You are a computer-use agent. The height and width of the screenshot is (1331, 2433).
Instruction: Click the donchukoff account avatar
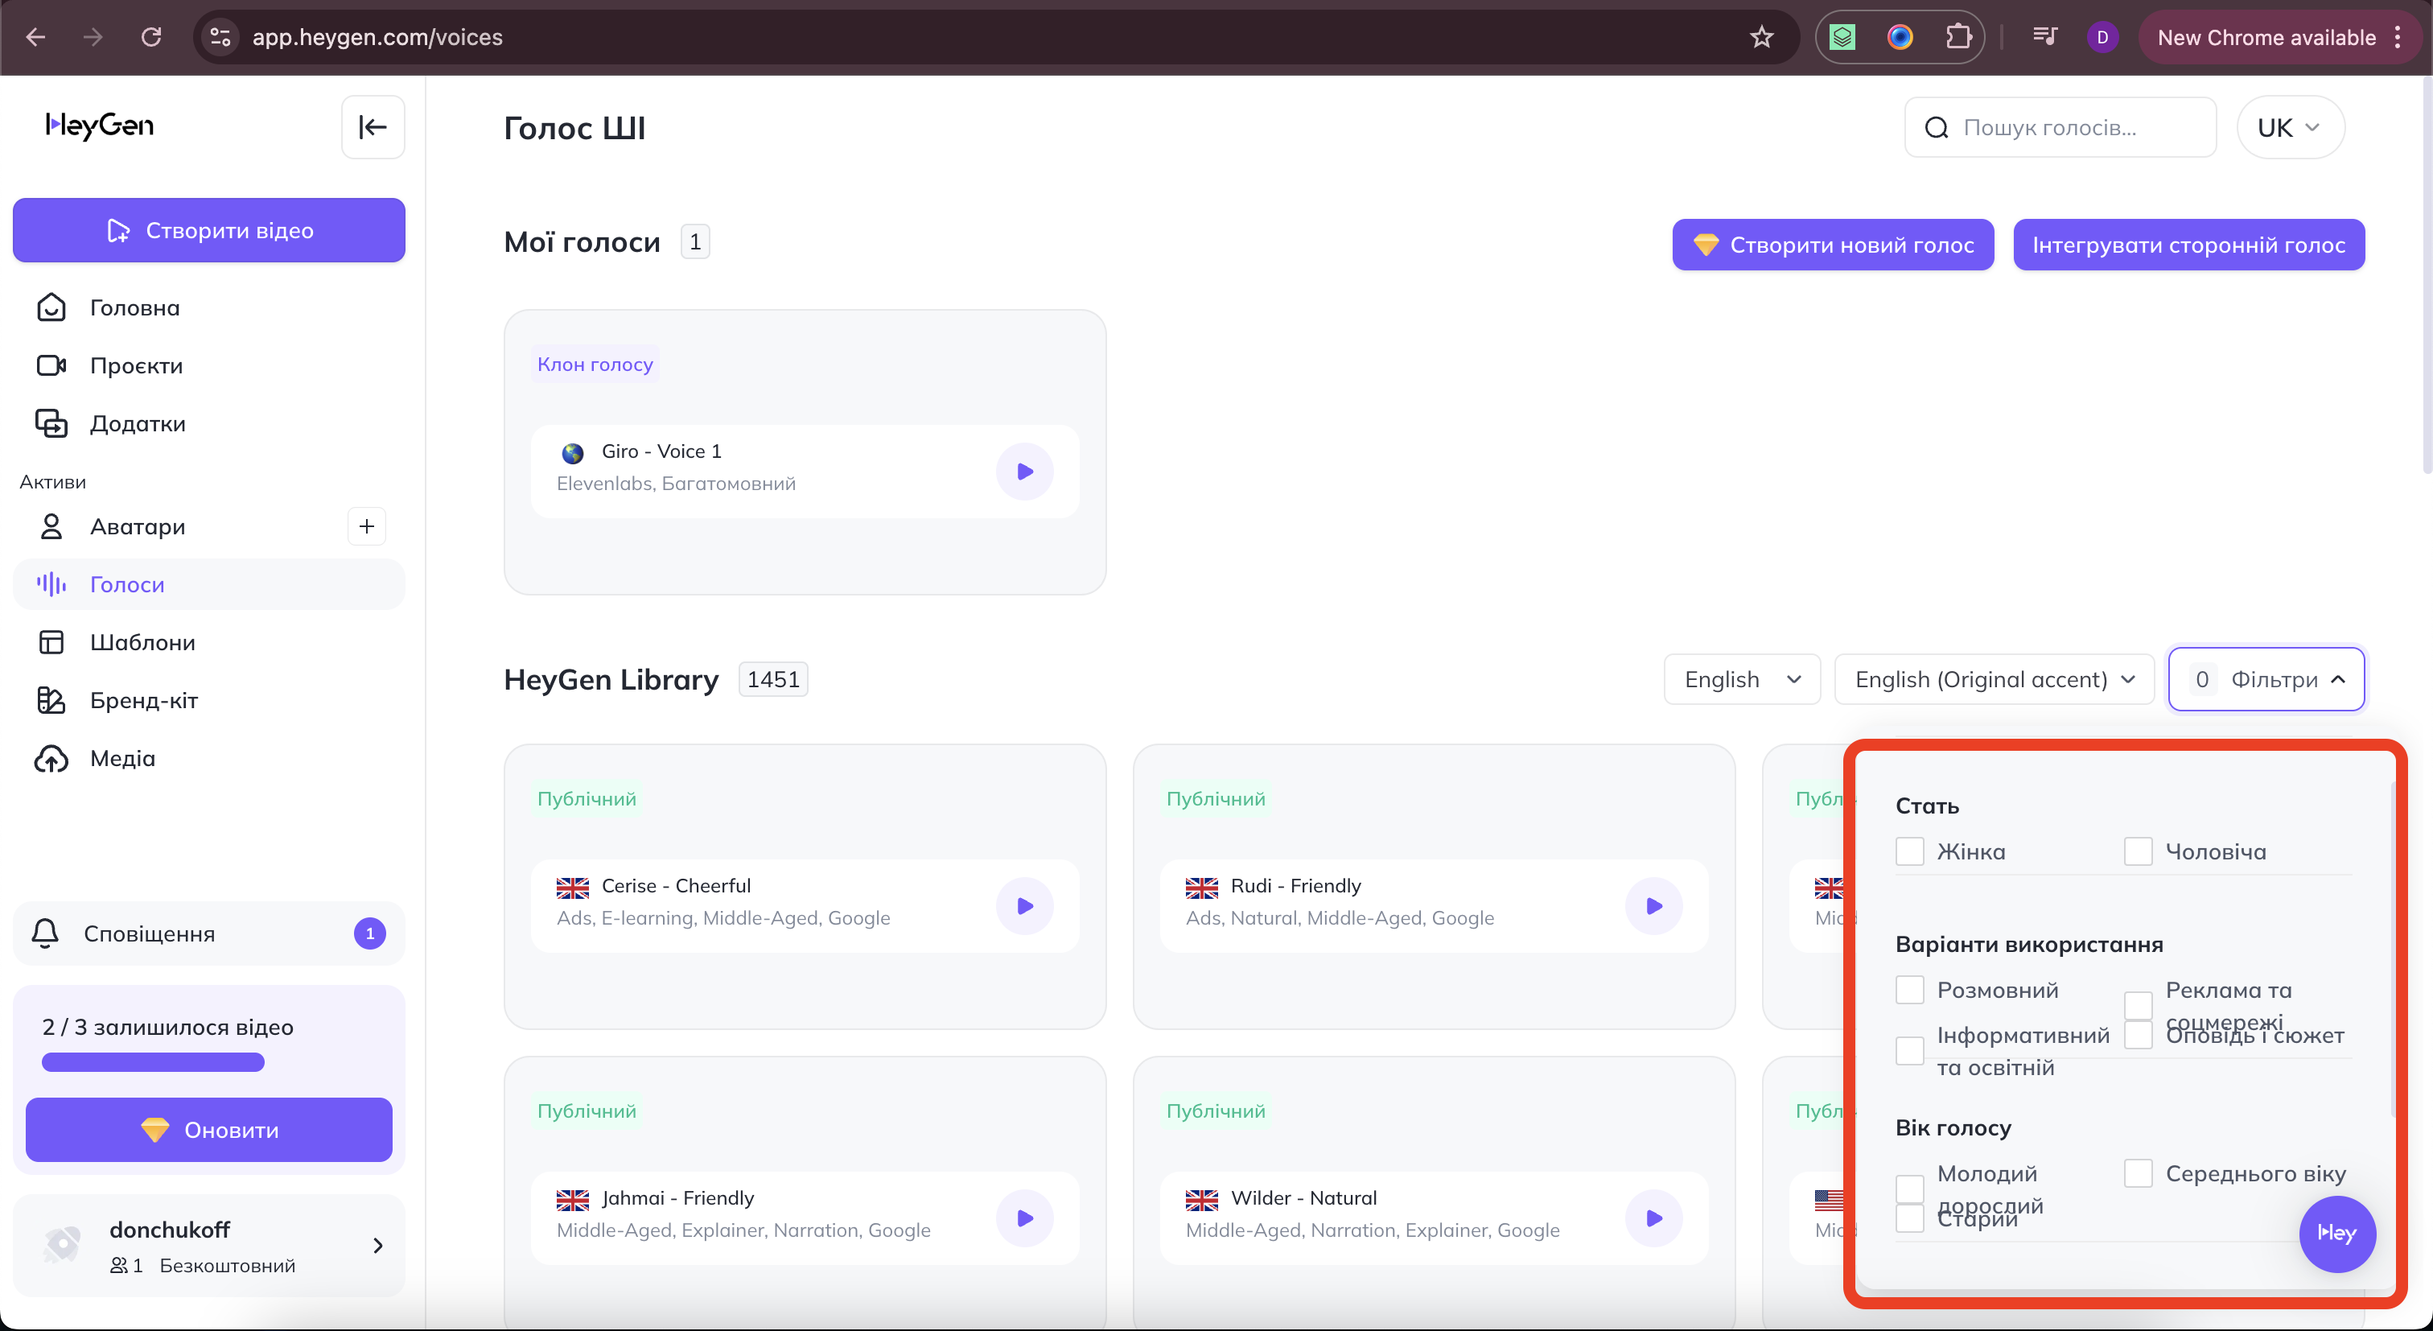click(62, 1244)
